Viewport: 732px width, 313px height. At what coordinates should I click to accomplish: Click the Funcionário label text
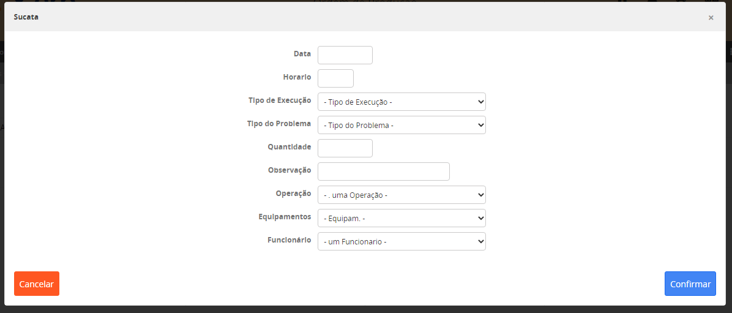pos(289,240)
